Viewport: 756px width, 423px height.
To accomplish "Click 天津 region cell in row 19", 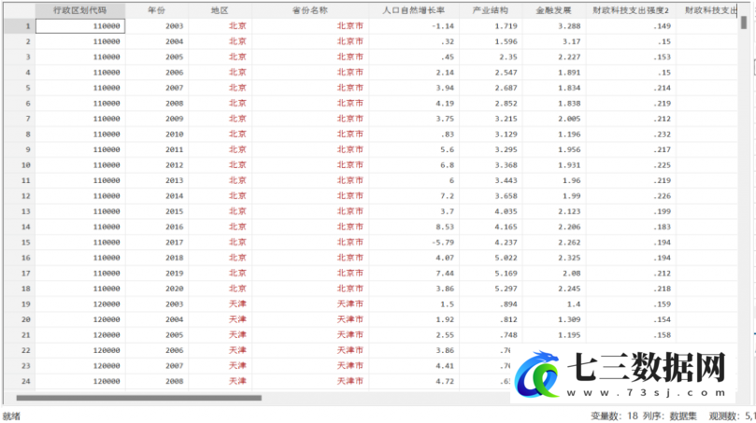I will [220, 304].
